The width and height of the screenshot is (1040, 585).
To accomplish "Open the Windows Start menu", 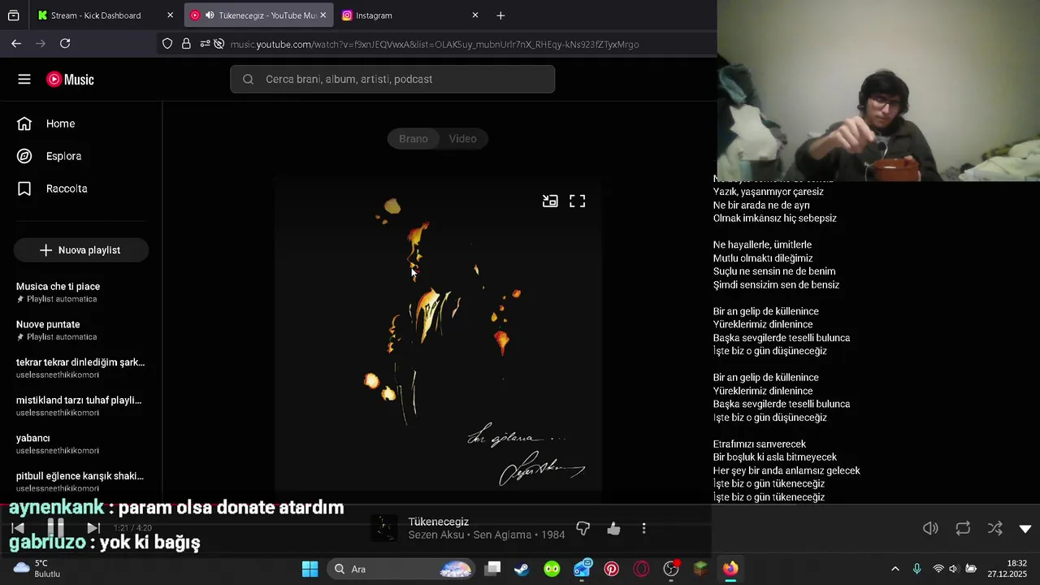I will 310,569.
